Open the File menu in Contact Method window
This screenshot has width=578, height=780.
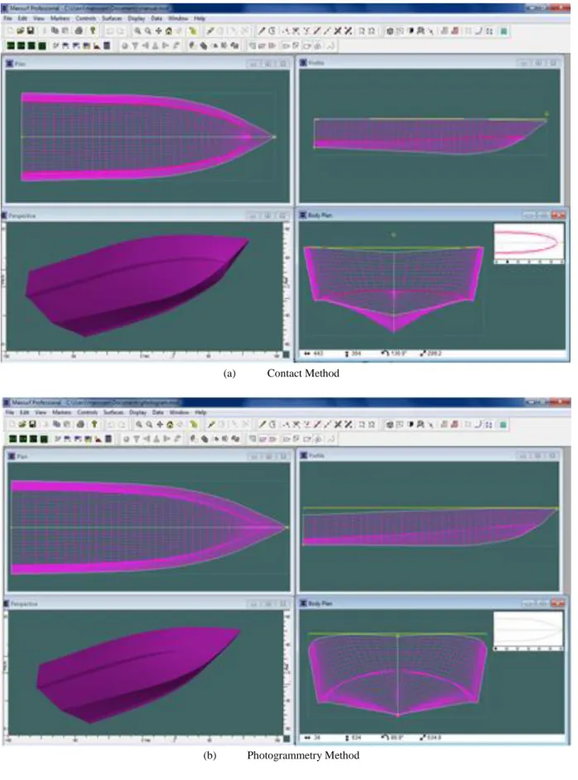pyautogui.click(x=8, y=18)
